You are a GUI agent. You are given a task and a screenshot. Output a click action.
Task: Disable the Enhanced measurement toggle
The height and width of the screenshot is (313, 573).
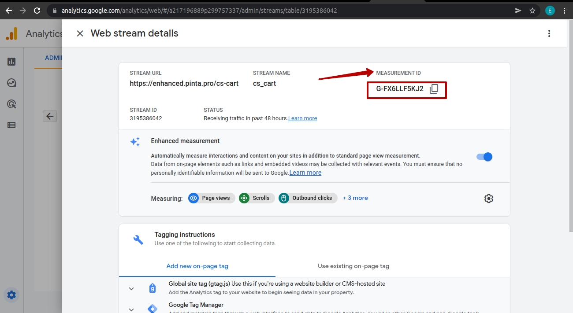(484, 157)
